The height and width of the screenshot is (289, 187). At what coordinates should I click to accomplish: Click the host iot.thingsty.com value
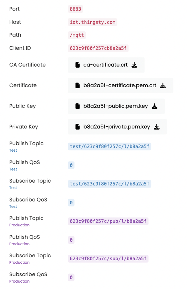(x=92, y=22)
